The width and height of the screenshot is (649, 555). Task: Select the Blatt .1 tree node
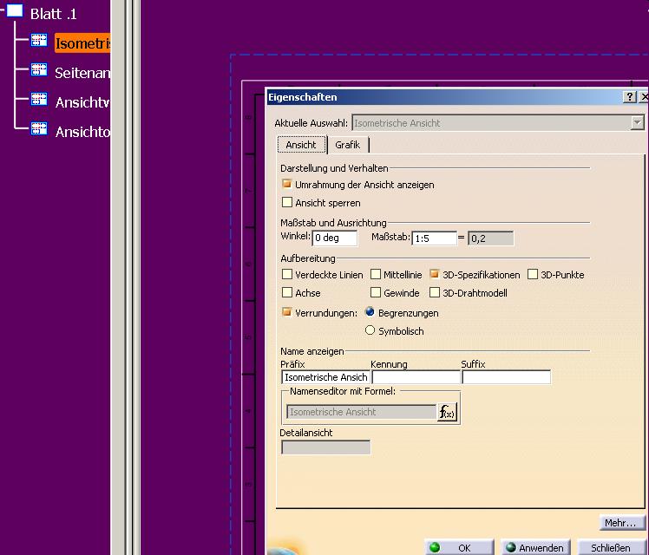tap(54, 14)
